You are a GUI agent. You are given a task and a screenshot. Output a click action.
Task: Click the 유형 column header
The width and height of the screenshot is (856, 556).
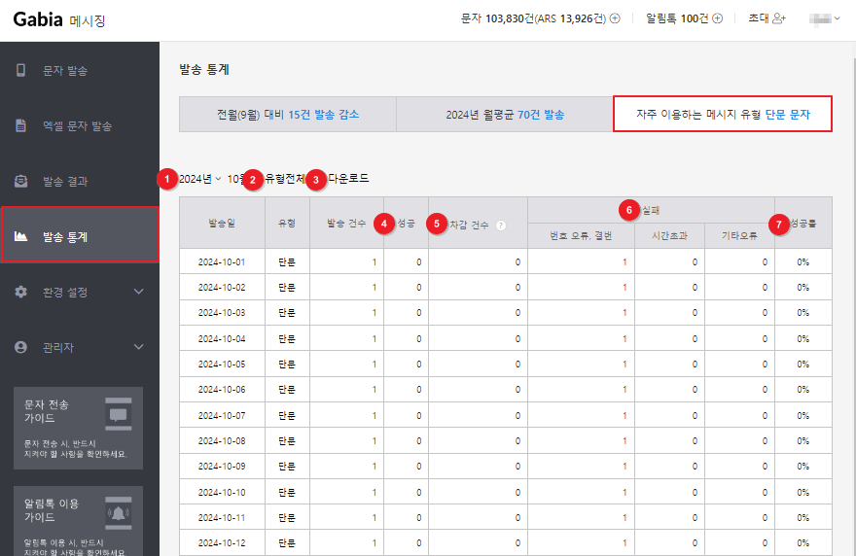pyautogui.click(x=287, y=223)
